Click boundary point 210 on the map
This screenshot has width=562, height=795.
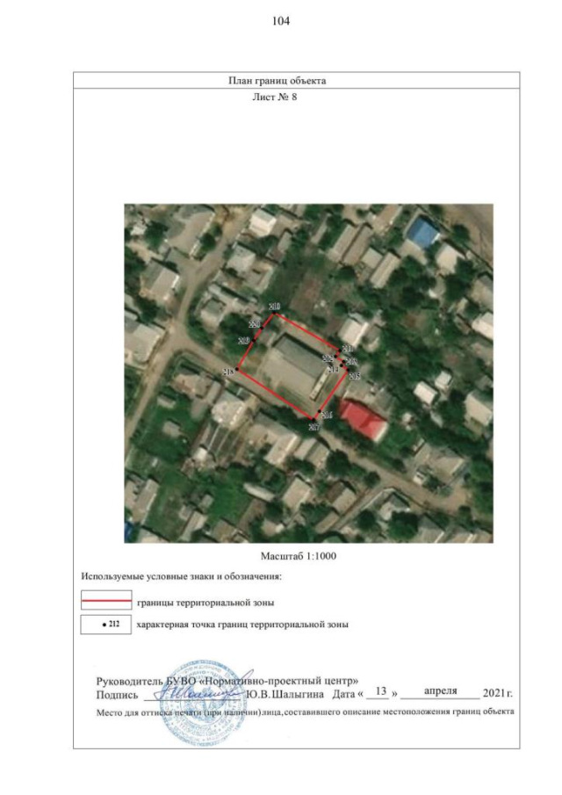[x=276, y=312]
